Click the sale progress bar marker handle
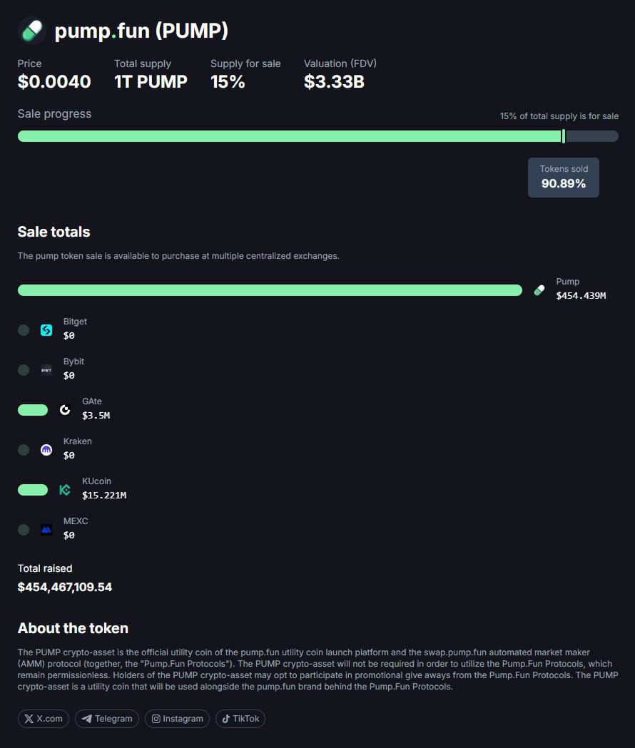The width and height of the screenshot is (635, 748). coord(564,136)
